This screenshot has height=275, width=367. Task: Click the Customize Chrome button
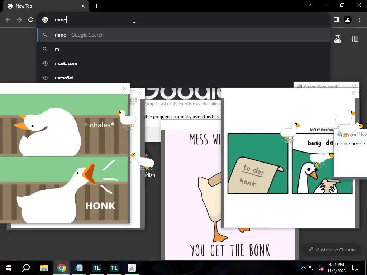(332, 250)
